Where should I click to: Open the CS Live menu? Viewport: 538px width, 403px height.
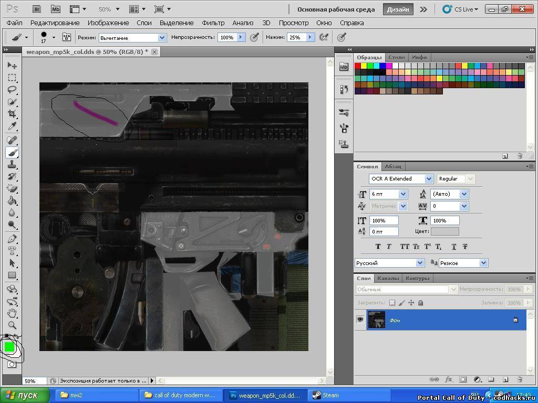460,9
